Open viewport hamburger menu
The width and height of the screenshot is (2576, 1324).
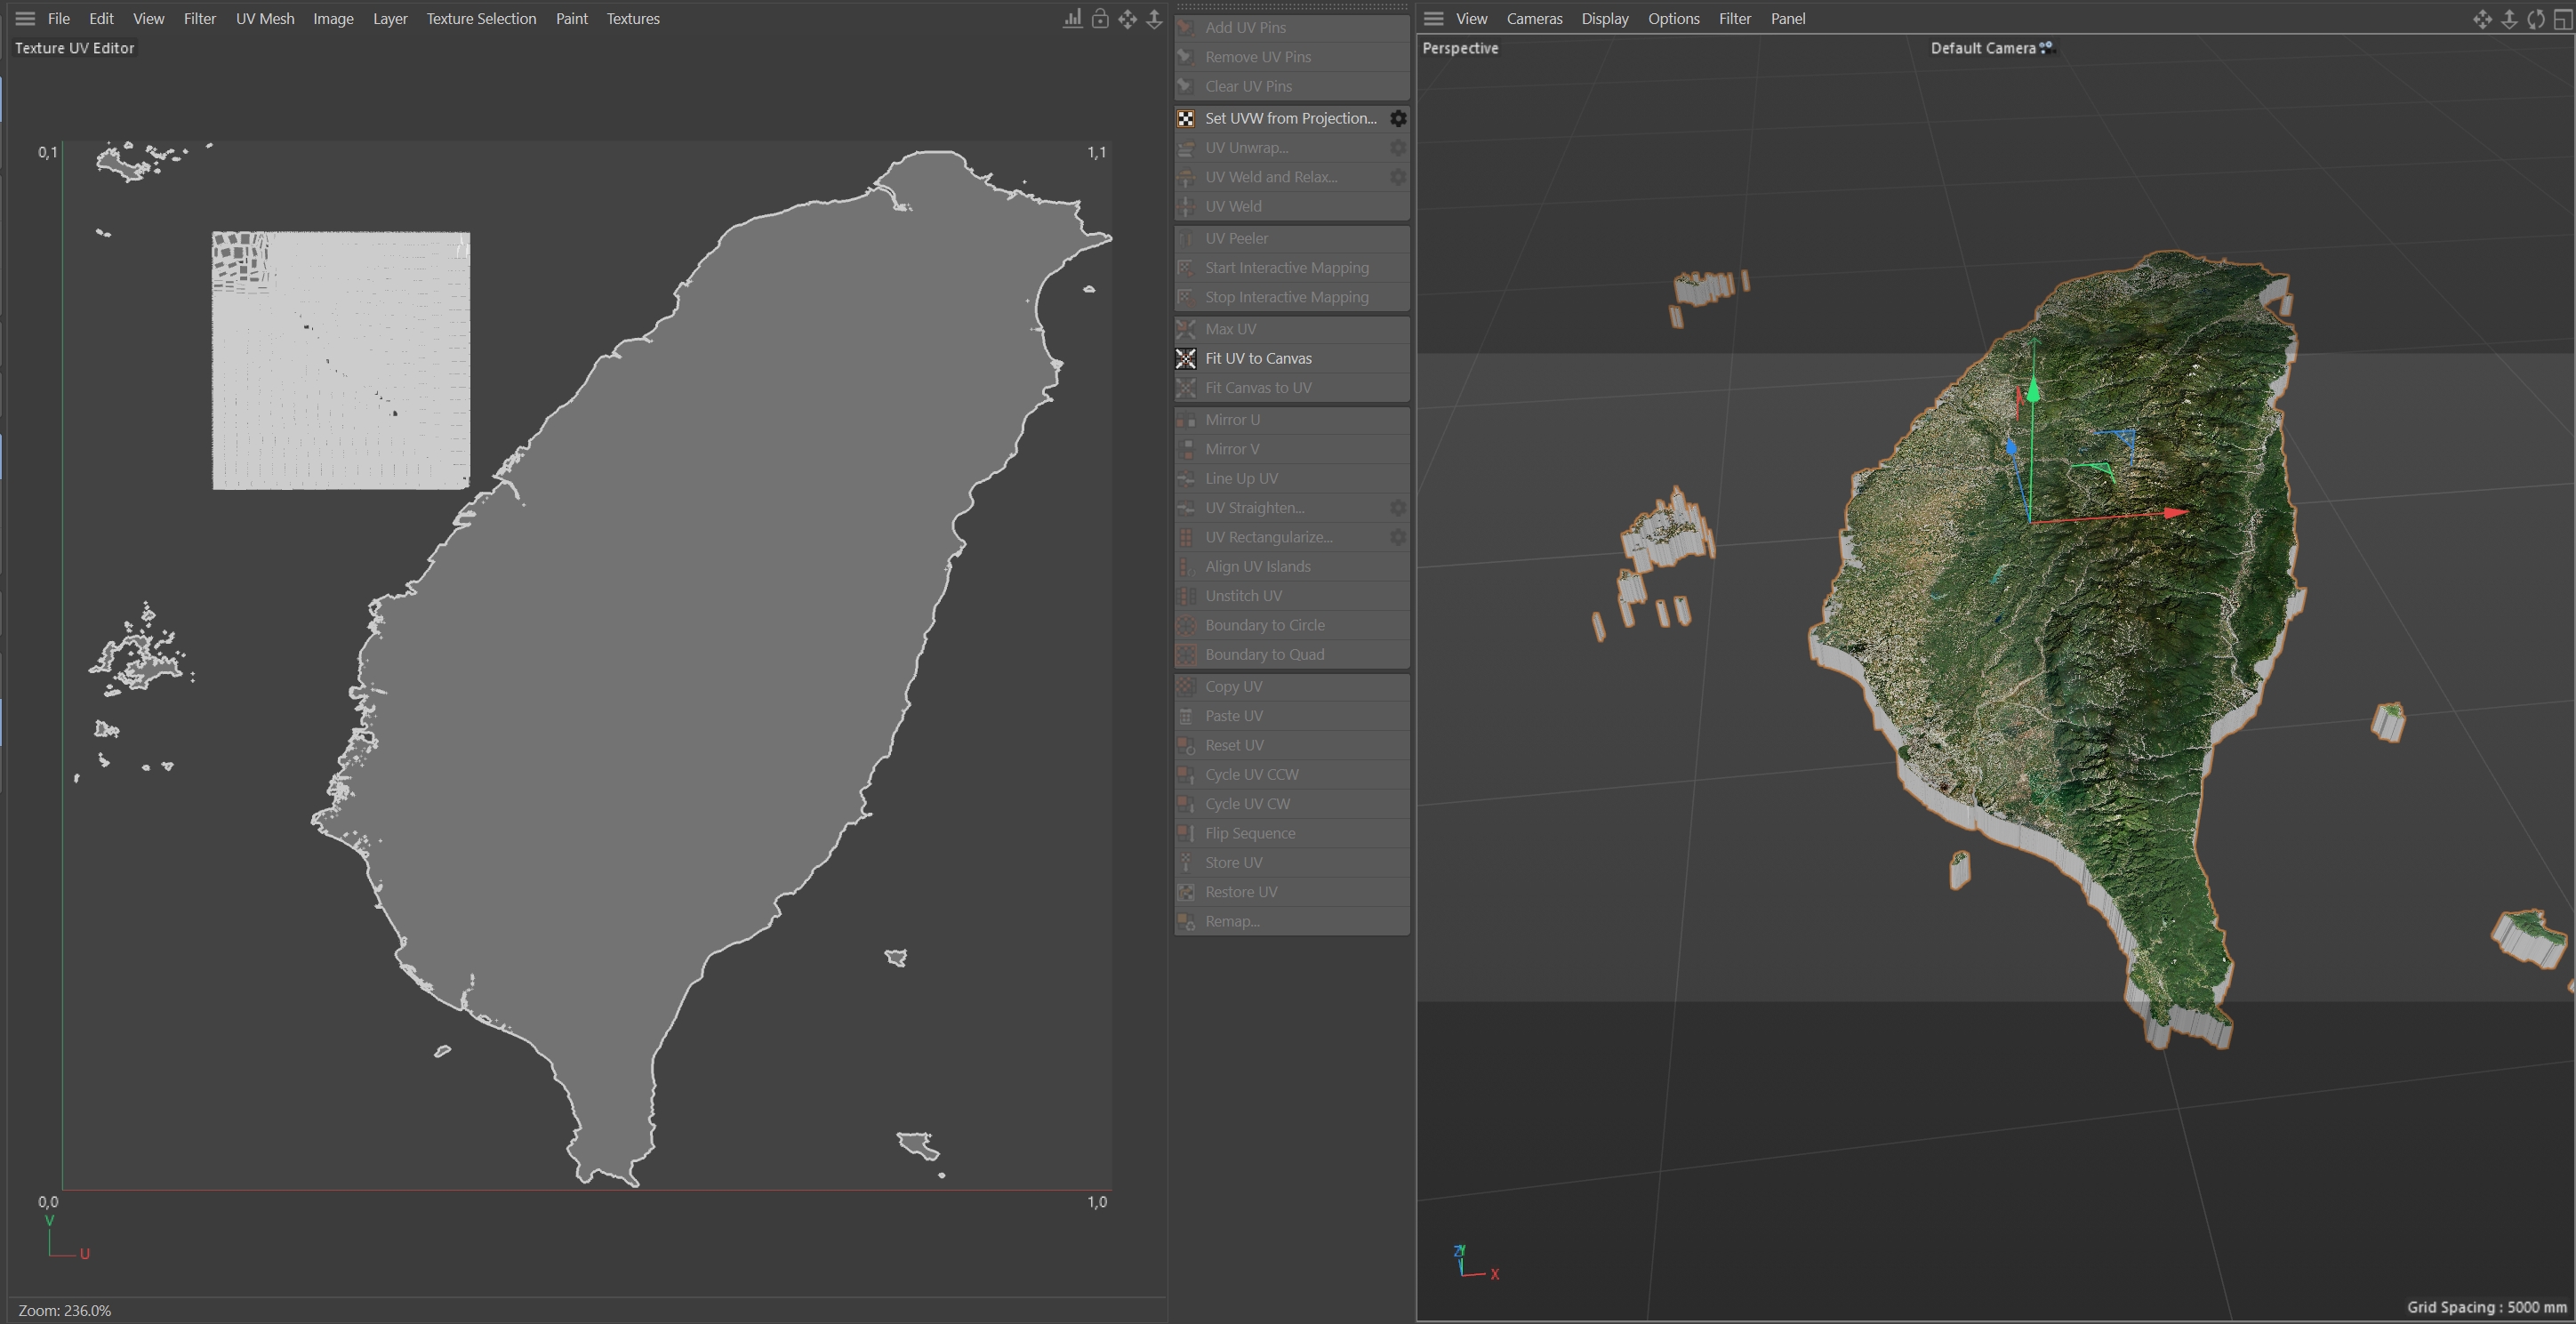pyautogui.click(x=1433, y=19)
